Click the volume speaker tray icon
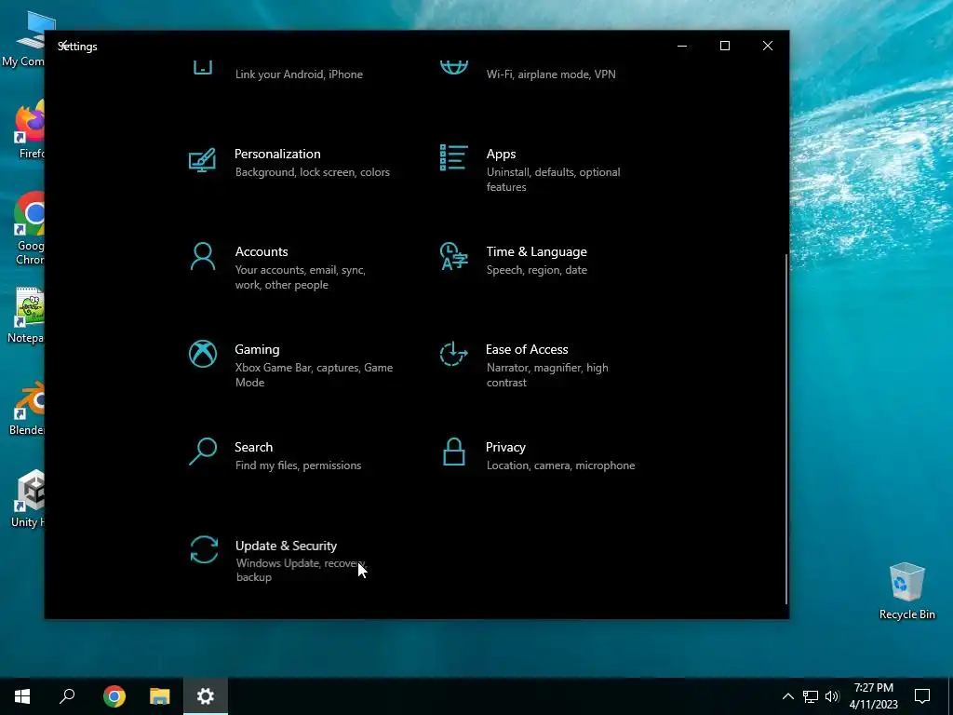This screenshot has height=715, width=953. (x=832, y=696)
